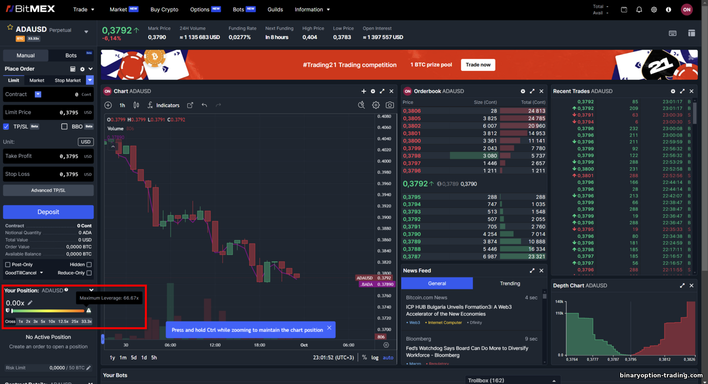Open Place Order settings gear

coord(82,69)
